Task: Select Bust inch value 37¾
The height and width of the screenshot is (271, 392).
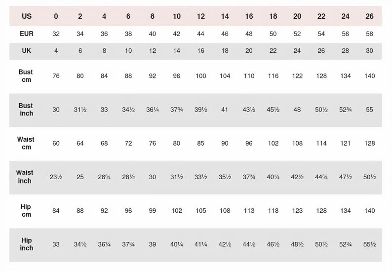Action: click(x=177, y=110)
